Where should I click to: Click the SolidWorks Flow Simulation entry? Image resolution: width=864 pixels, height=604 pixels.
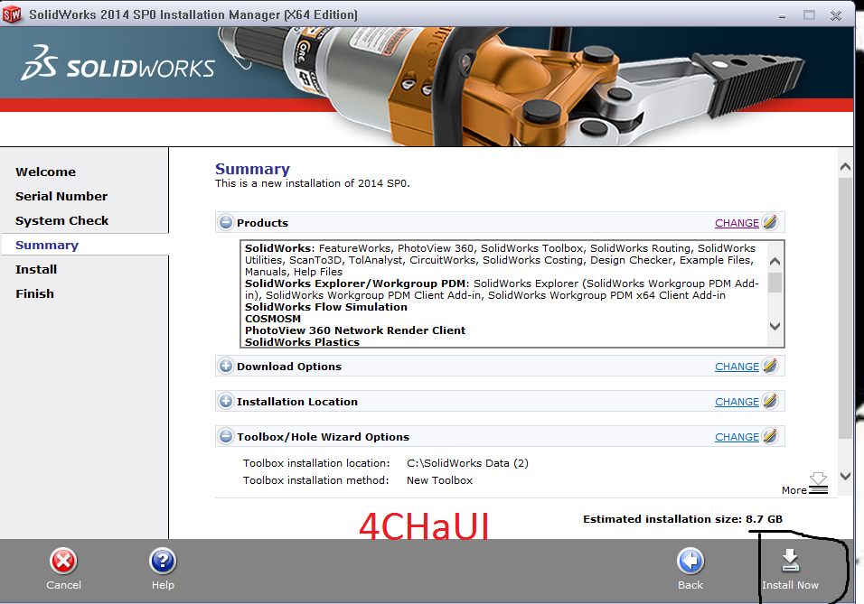coord(326,307)
